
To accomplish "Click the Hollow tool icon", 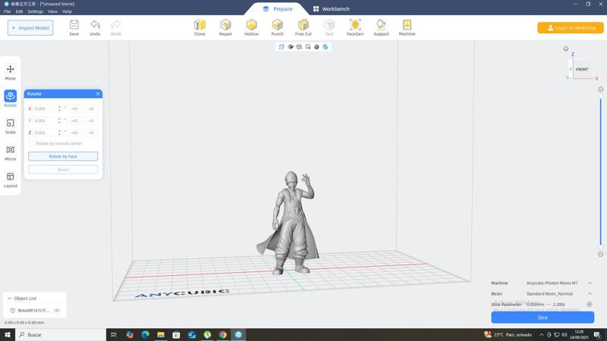I will click(251, 27).
